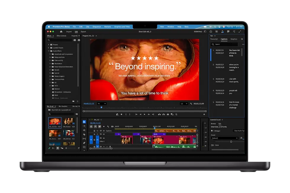Click the Export workspace button
This screenshot has width=290, height=193.
[83, 32]
